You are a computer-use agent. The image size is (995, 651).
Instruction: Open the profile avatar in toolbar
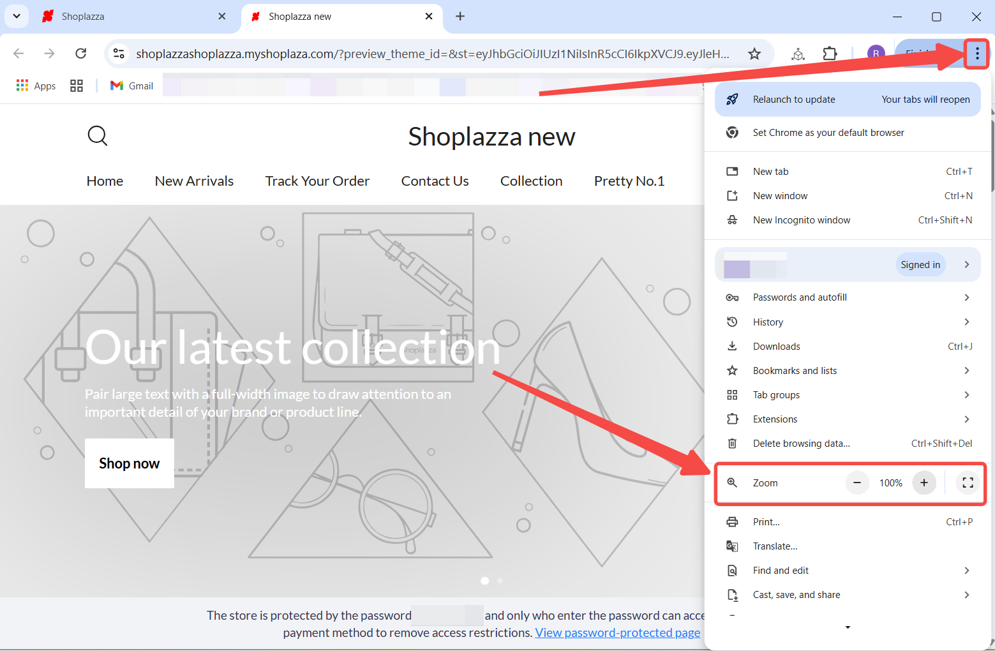[x=876, y=54]
